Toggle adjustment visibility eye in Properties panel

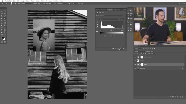click(121, 49)
